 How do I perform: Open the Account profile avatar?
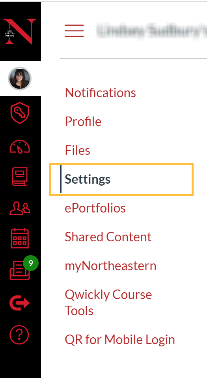pos(20,79)
